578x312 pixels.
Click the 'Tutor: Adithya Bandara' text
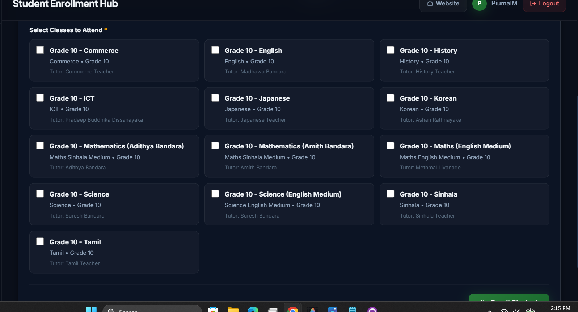point(78,168)
